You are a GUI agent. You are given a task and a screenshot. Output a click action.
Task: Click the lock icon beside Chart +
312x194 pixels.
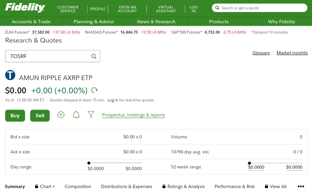pyautogui.click(x=36, y=186)
